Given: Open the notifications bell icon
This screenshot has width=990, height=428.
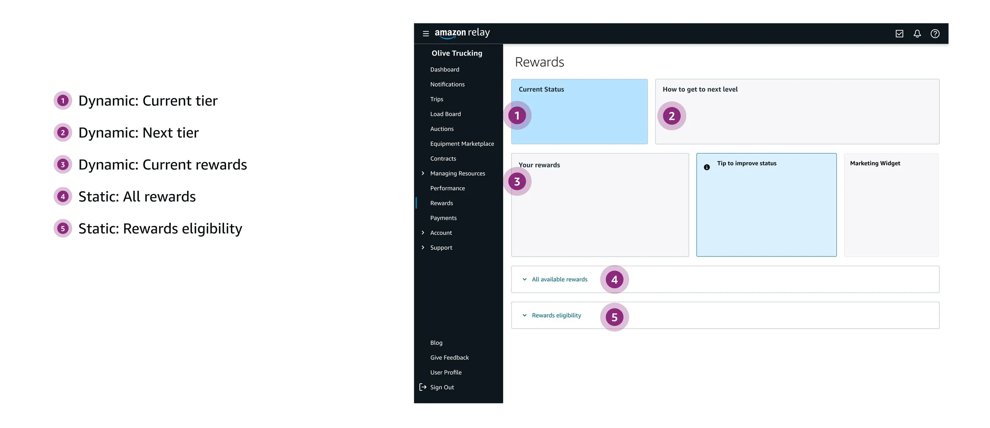Looking at the screenshot, I should click(917, 34).
